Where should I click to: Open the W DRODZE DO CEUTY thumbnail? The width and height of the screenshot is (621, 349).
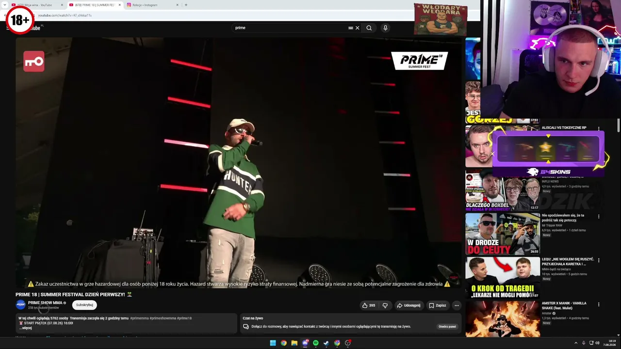point(503,234)
